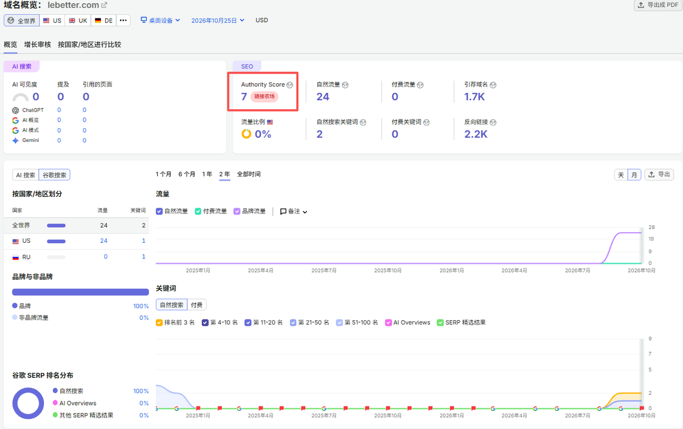Click the 引荐域名 info globe icon

(x=493, y=85)
